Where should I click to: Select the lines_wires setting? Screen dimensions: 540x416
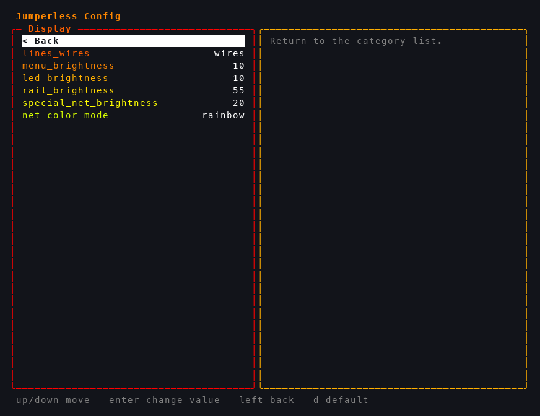click(134, 53)
